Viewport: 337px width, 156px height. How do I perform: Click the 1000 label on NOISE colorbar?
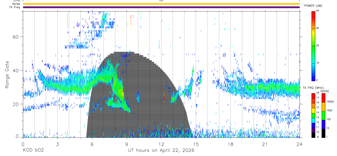(x=329, y=111)
